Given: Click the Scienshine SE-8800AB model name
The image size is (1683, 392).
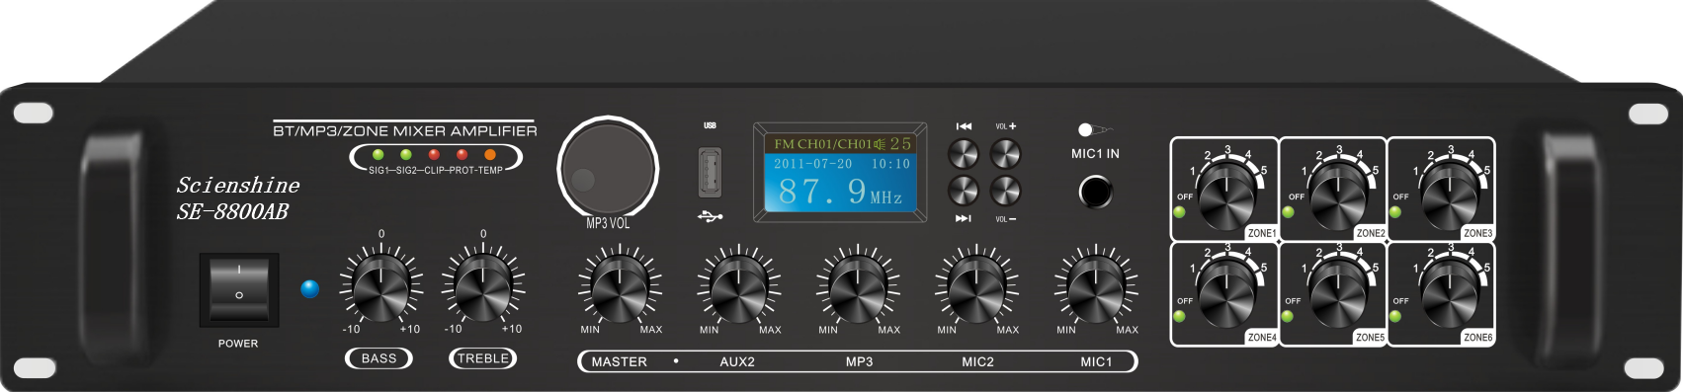Looking at the screenshot, I should [x=238, y=198].
